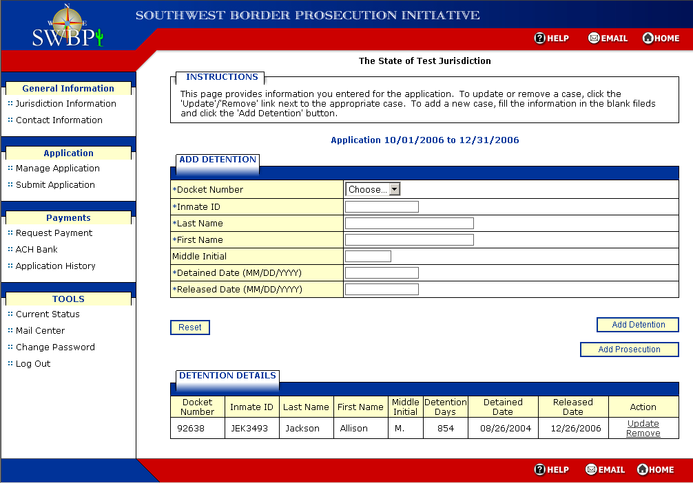Select Manage Application menu item
This screenshot has height=483, width=693.
(58, 169)
